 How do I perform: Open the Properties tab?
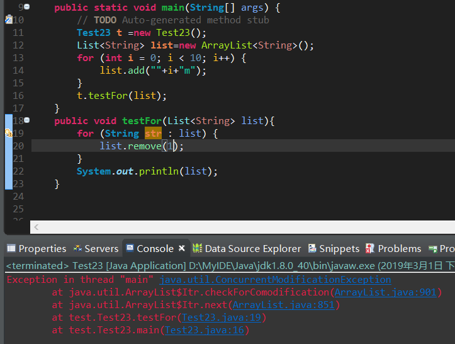click(37, 249)
